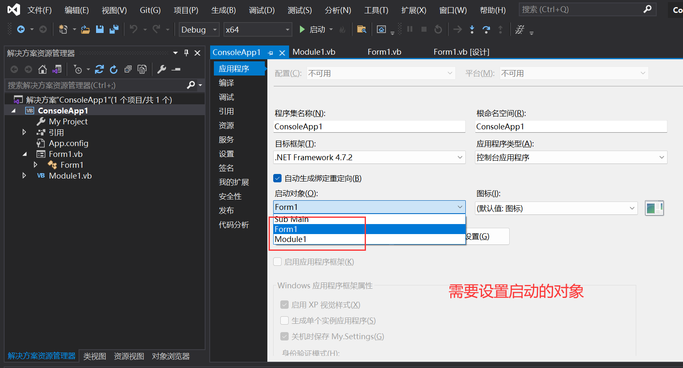The width and height of the screenshot is (683, 368).
Task: Click the Save single-disk icon
Action: pyautogui.click(x=99, y=29)
